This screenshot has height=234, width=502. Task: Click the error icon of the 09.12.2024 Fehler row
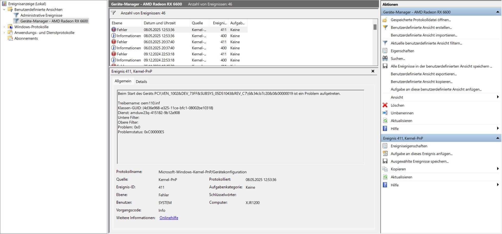tap(114, 54)
